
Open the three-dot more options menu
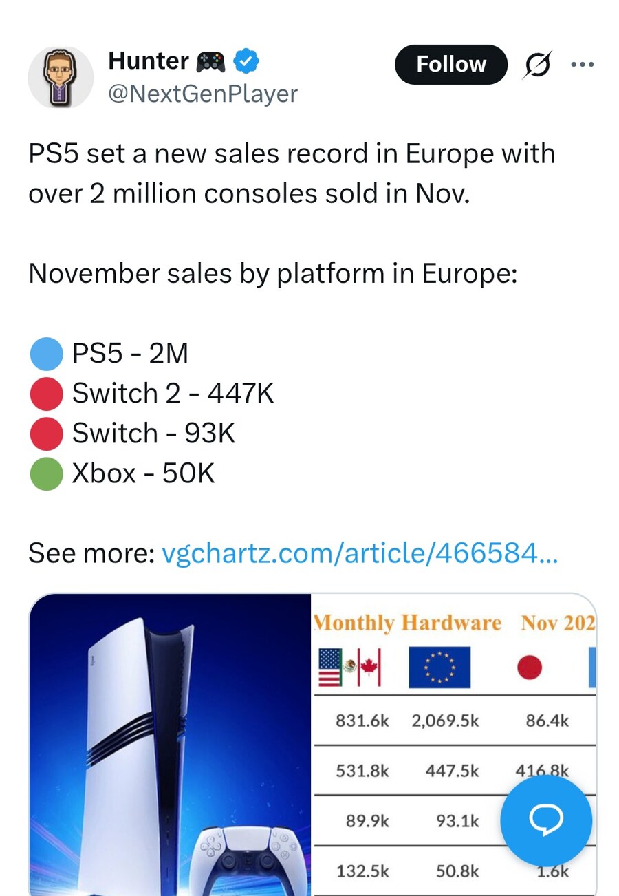(583, 65)
